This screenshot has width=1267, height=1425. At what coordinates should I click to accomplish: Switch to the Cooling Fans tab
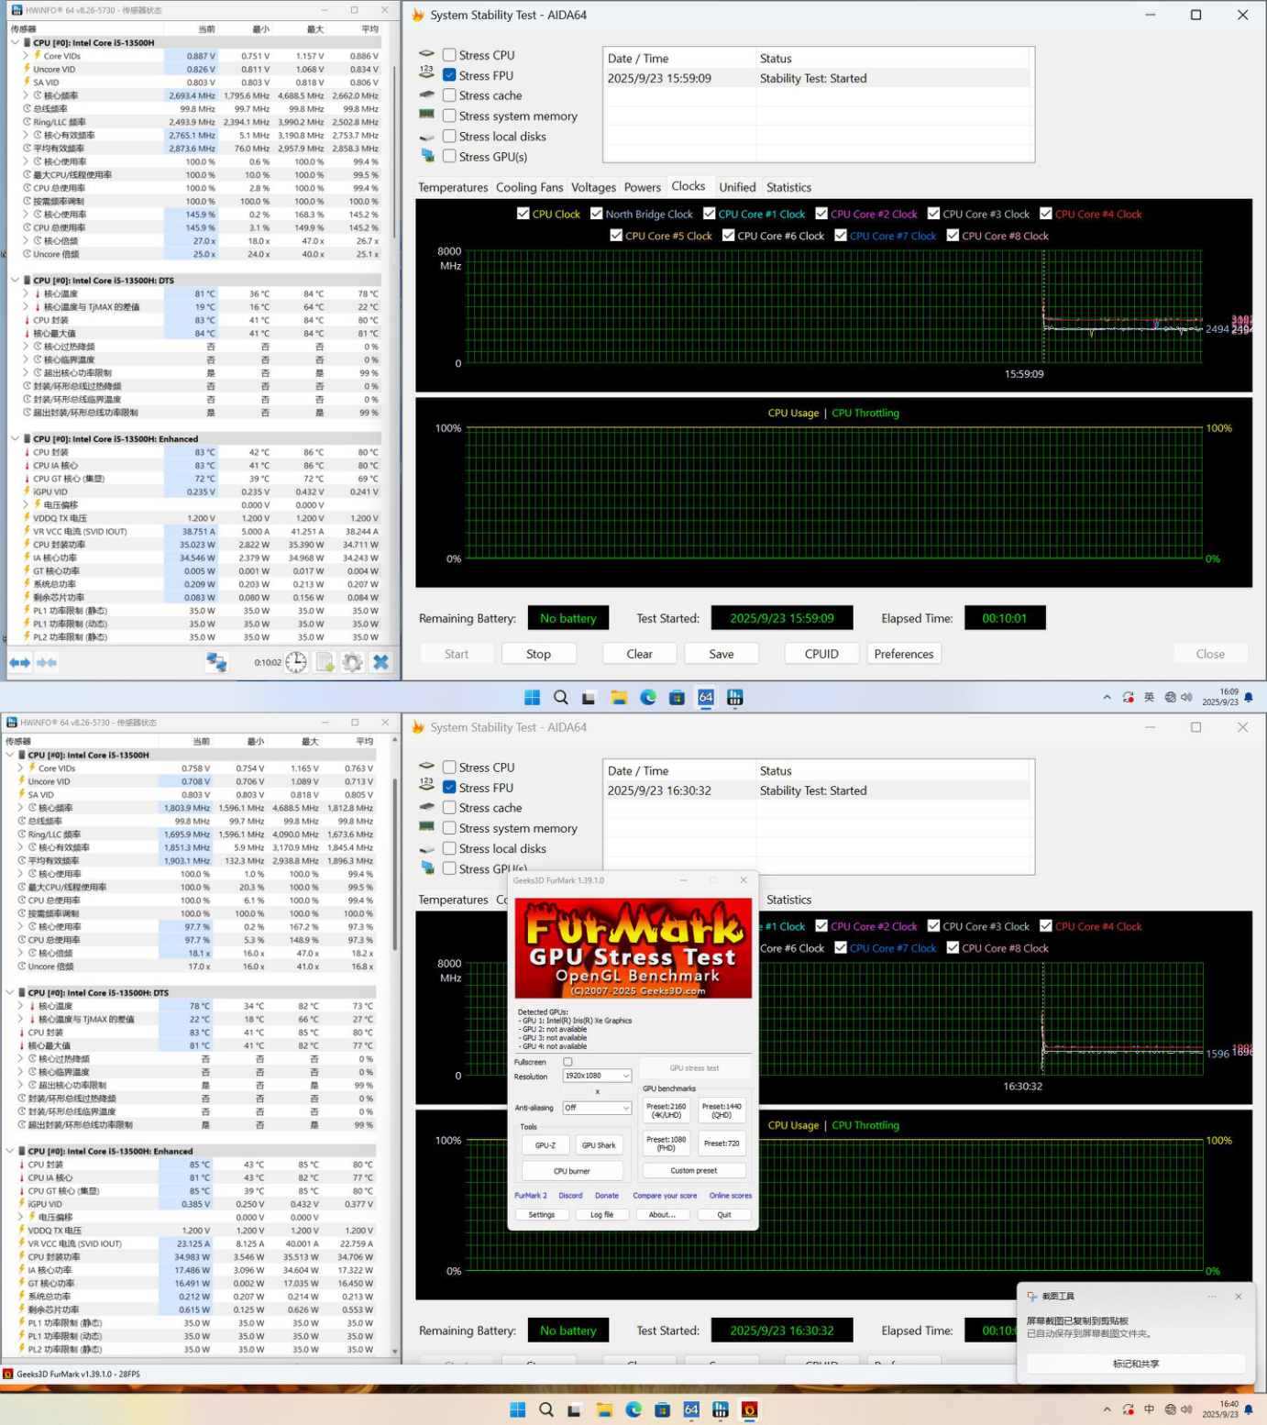(x=529, y=187)
